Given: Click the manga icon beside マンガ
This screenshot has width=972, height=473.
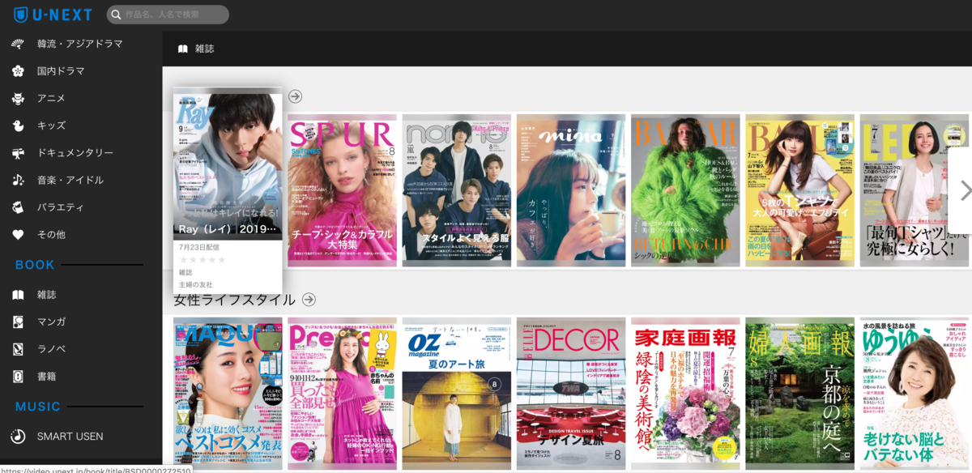Looking at the screenshot, I should (x=18, y=322).
